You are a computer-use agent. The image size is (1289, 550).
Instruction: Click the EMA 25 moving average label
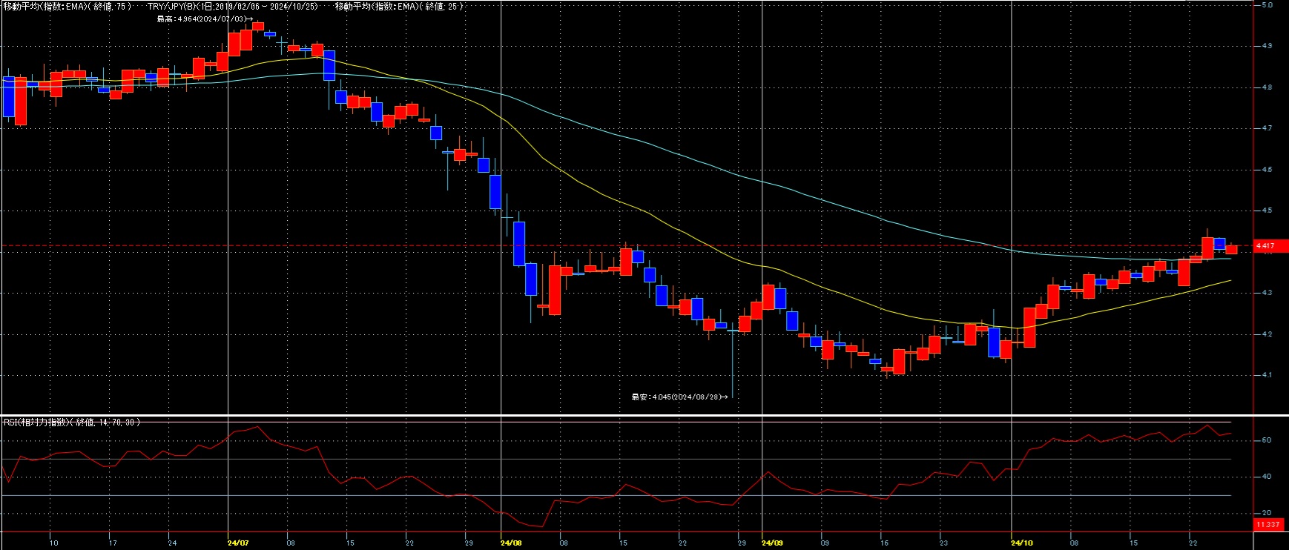(400, 6)
